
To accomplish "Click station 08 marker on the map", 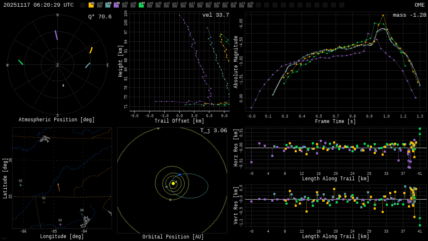I will click(82, 214).
